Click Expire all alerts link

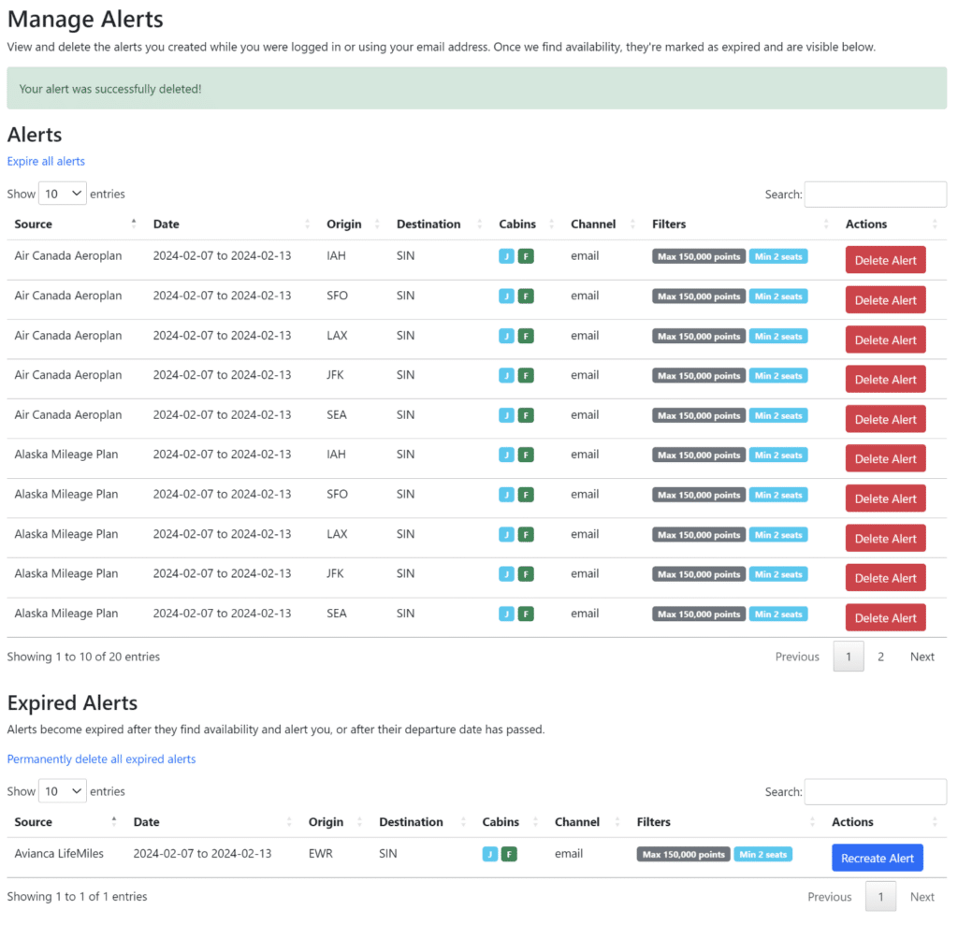click(x=46, y=161)
